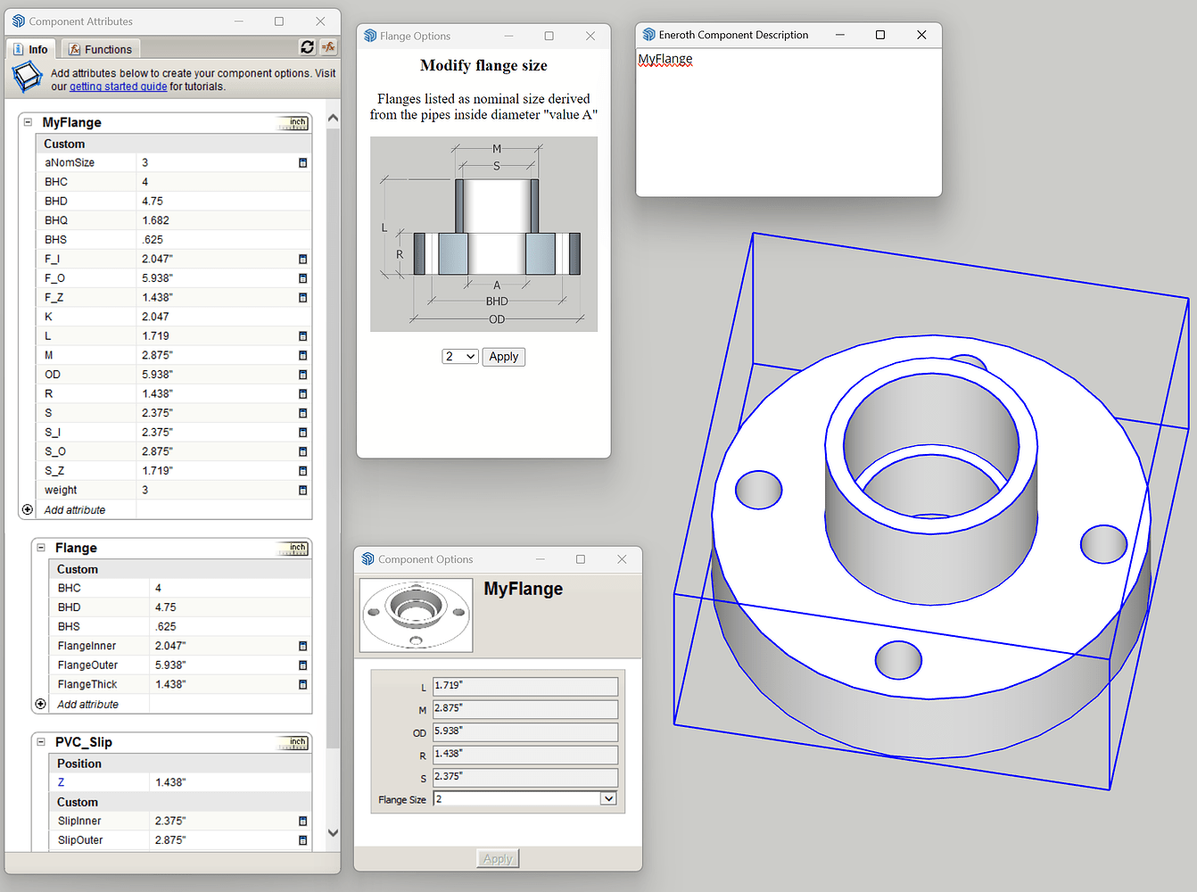Open the size dropdown in Flange Options
The image size is (1197, 892).
click(459, 356)
